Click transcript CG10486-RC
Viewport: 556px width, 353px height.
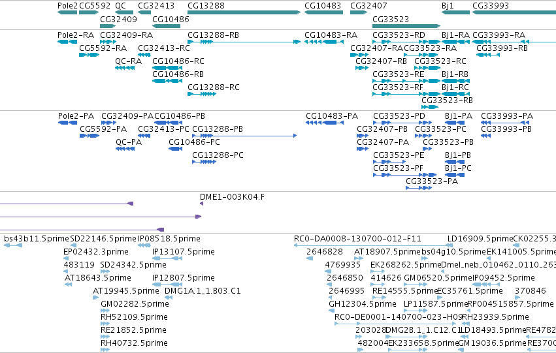(x=178, y=61)
